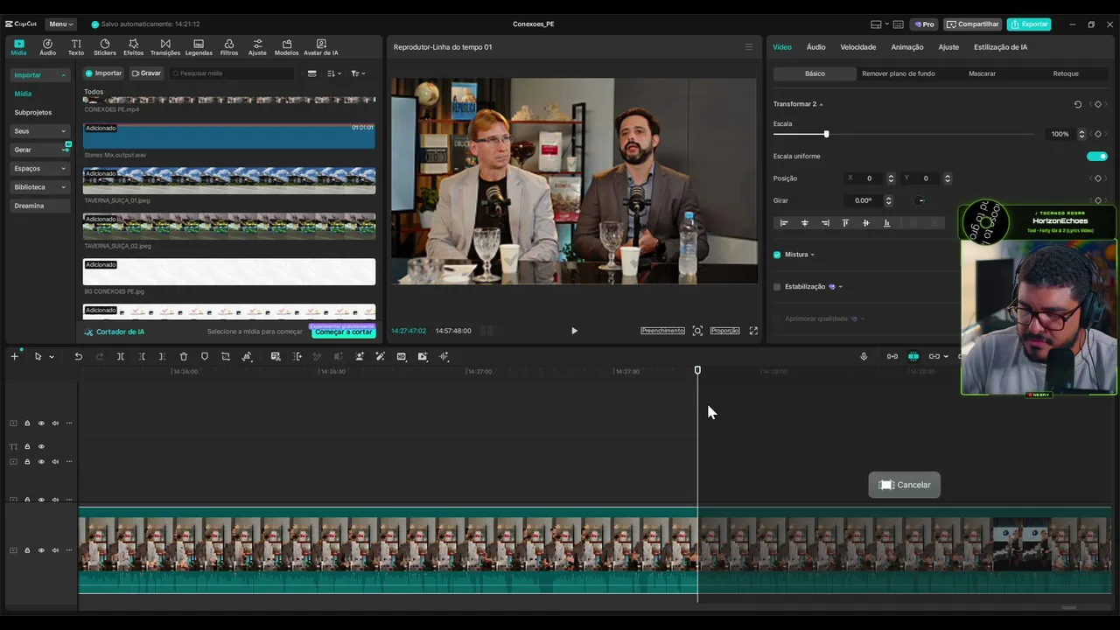Image resolution: width=1120 pixels, height=630 pixels.
Task: Mute the topmost overlay track
Action: pyautogui.click(x=55, y=423)
